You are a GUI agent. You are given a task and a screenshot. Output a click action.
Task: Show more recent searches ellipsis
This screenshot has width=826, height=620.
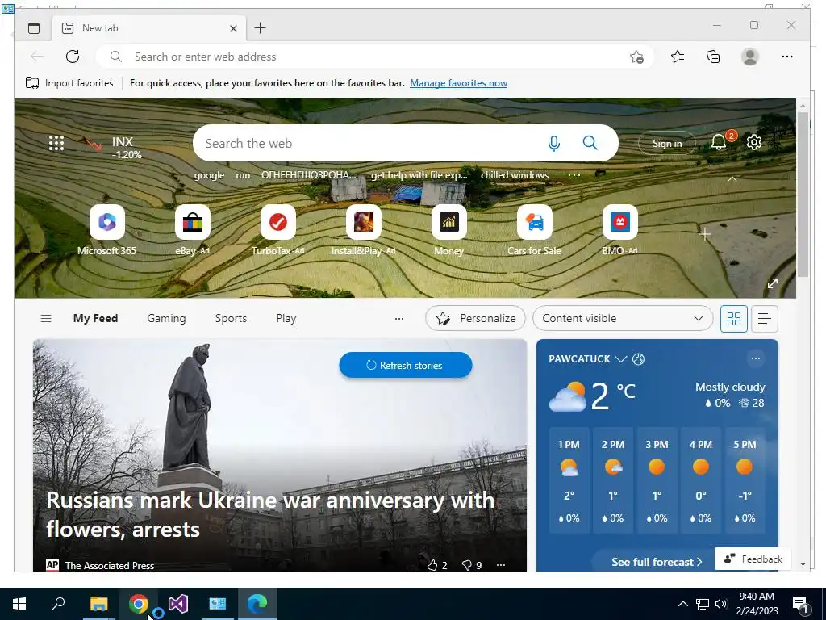tap(574, 175)
